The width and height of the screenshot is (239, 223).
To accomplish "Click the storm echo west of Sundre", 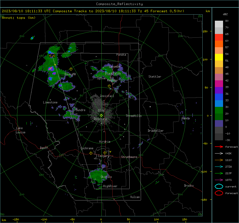I will pyautogui.click(x=71, y=116).
